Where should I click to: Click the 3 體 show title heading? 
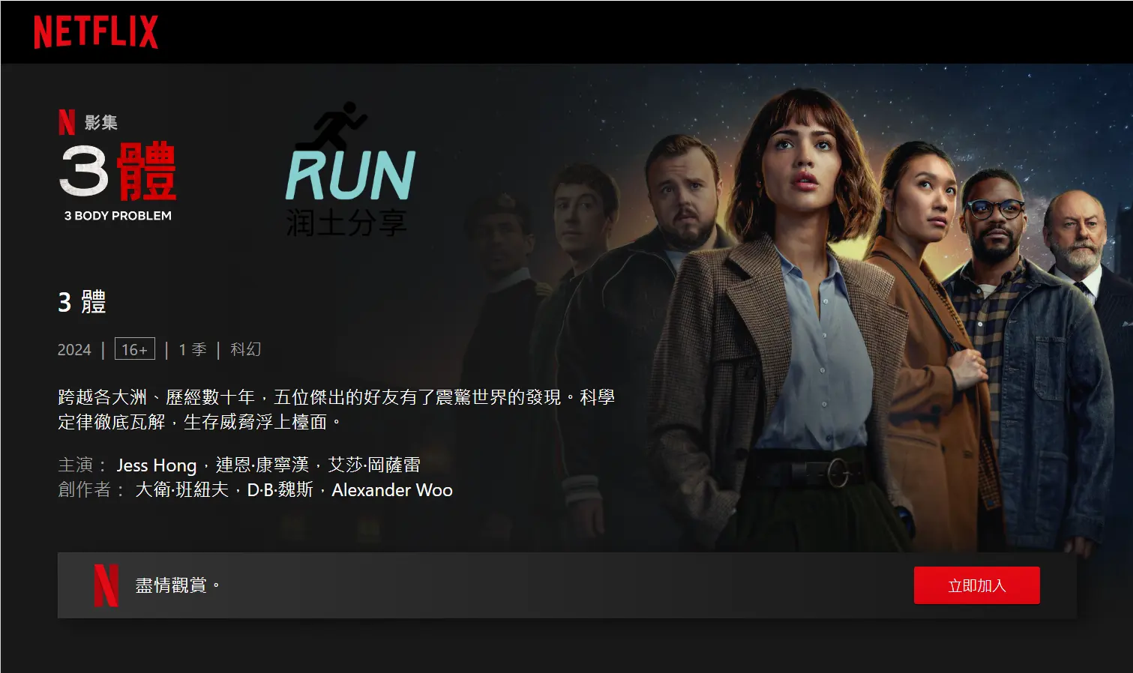click(82, 302)
